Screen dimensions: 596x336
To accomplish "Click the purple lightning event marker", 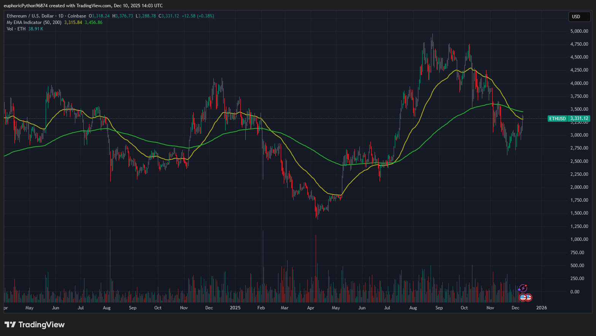I will (523, 288).
